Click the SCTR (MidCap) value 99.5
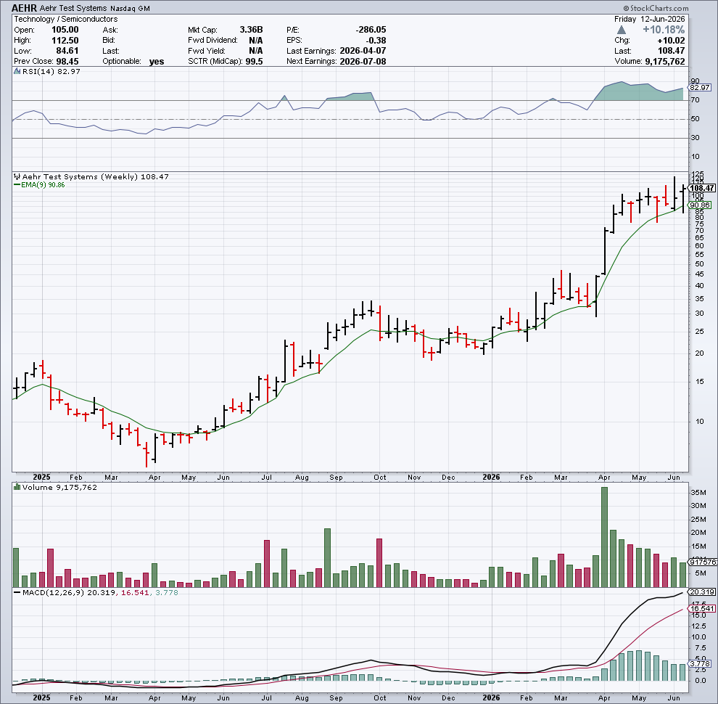The height and width of the screenshot is (704, 718). tap(254, 62)
